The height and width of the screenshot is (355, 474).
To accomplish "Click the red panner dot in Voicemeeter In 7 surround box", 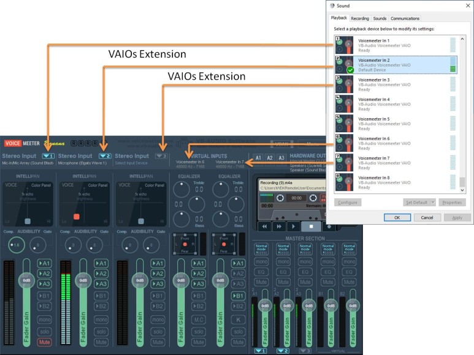I will (x=224, y=244).
